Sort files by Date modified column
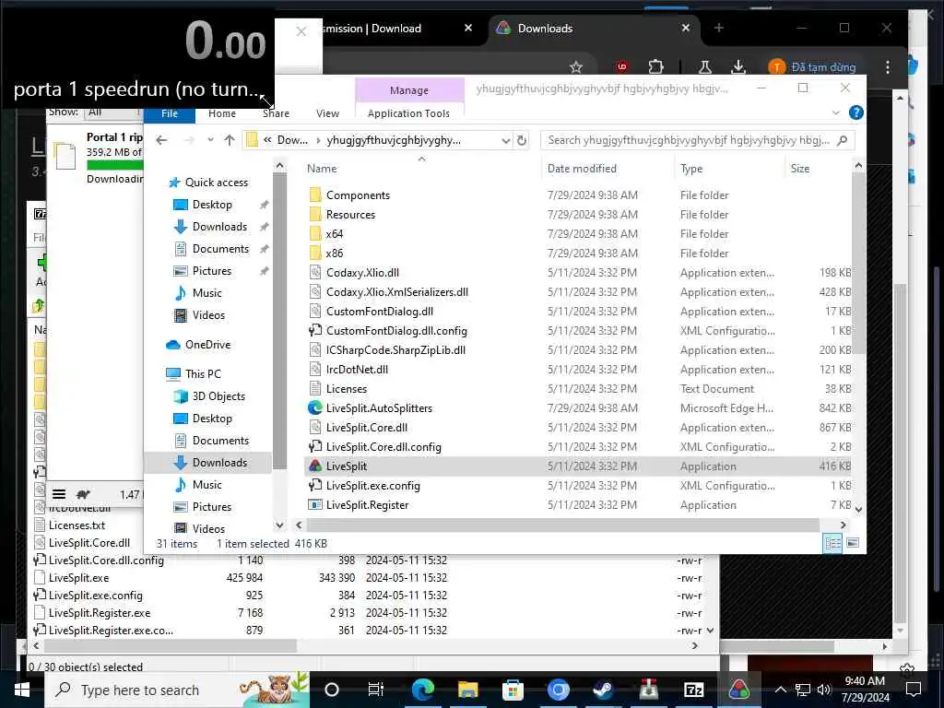944x708 pixels. (582, 169)
